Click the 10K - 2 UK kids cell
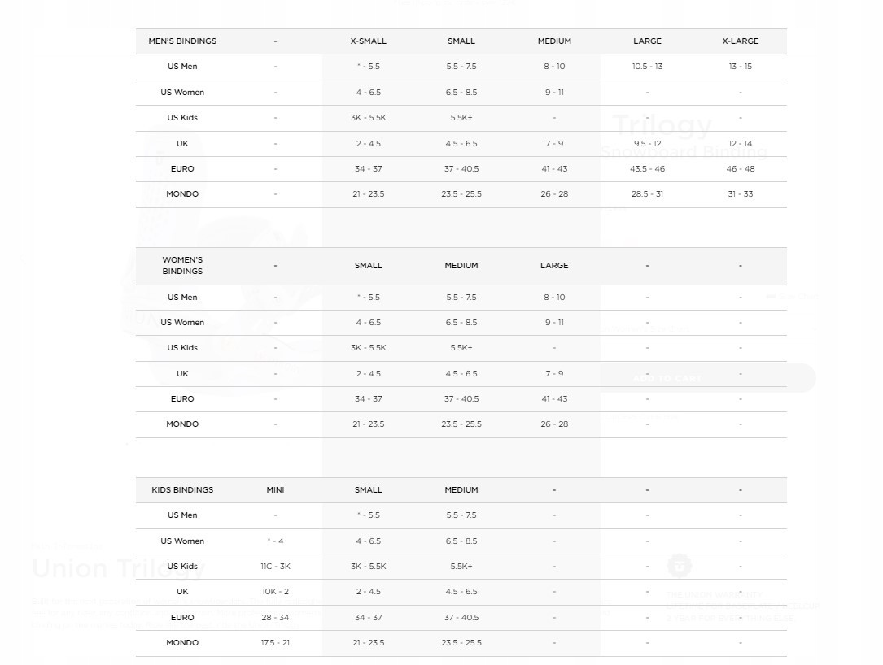This screenshot has height=665, width=883. tap(275, 592)
